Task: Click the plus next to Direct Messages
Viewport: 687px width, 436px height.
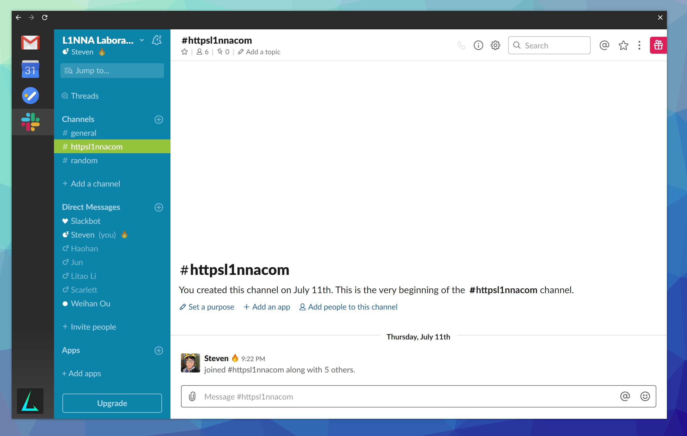Action: [x=159, y=207]
